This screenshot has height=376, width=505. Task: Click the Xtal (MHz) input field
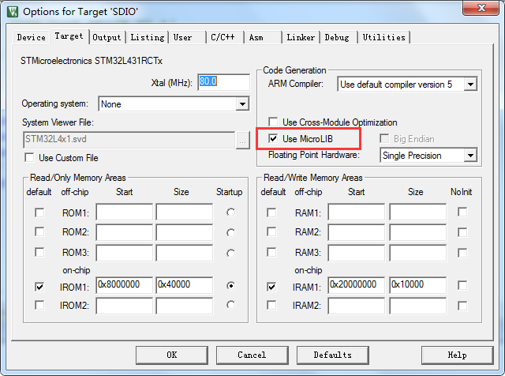[x=223, y=82]
